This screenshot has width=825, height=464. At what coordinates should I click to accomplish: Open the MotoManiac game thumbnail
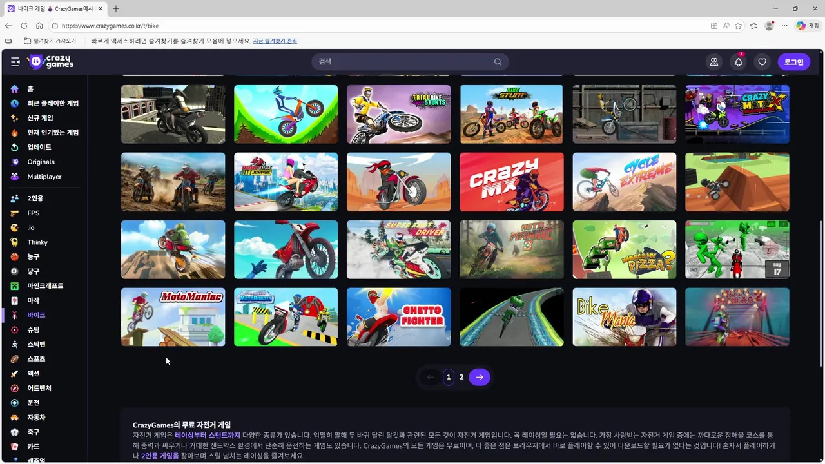click(173, 317)
